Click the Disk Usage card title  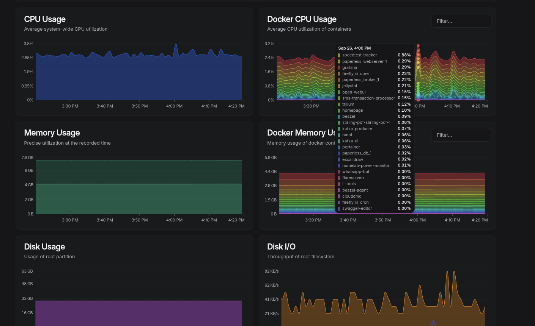44,247
